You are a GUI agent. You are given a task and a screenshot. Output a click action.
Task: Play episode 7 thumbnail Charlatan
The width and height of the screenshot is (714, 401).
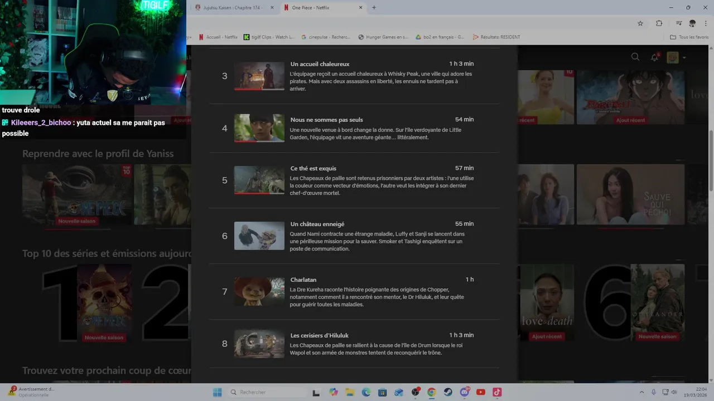pos(259,291)
